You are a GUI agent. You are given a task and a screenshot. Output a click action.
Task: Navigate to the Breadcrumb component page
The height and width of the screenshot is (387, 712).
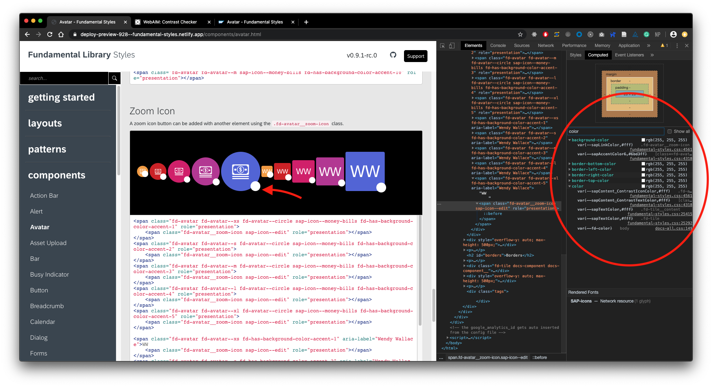pyautogui.click(x=47, y=306)
